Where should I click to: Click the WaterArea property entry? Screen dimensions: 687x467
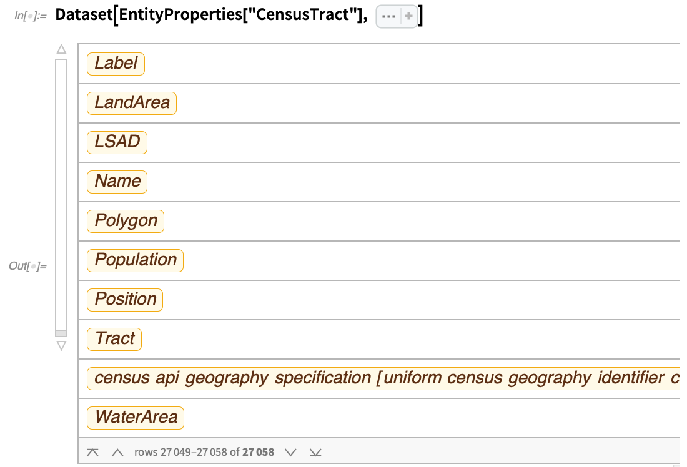coord(136,418)
